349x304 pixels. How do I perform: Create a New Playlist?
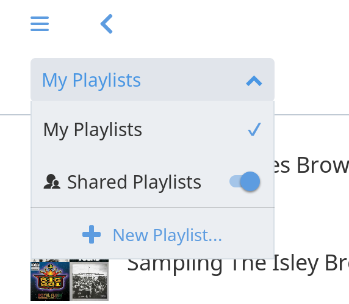(153, 234)
